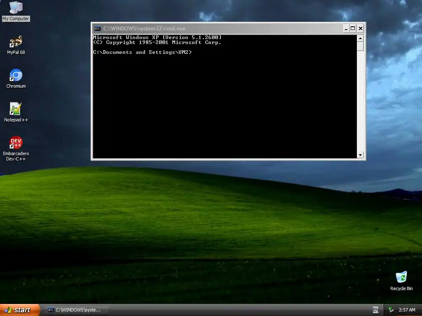Select the Notepad++ desktop shortcut
The width and height of the screenshot is (422, 316).
click(x=16, y=112)
